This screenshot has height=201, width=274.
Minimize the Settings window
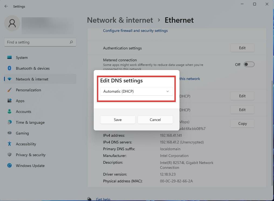point(242,4)
